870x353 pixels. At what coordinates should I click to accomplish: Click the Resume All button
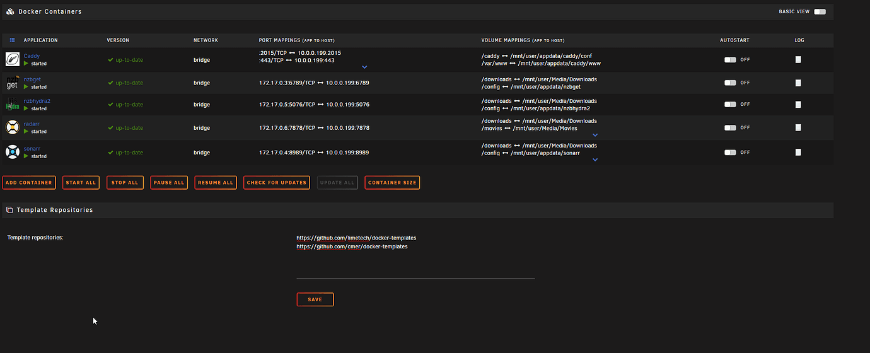tap(216, 183)
